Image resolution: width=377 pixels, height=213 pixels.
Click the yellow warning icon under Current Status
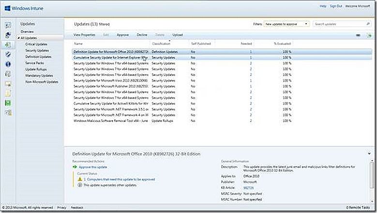click(x=80, y=179)
